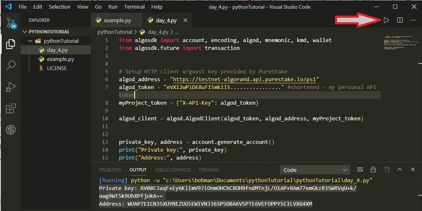Open the Help menu
Image resolution: width=422 pixels, height=211 pixels.
point(156,7)
